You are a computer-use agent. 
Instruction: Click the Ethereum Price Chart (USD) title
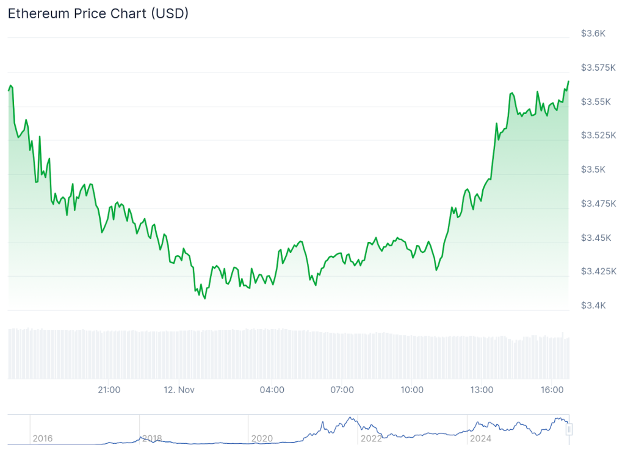98,13
